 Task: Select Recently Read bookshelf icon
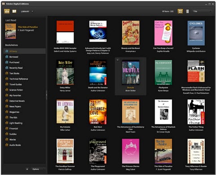7,68
